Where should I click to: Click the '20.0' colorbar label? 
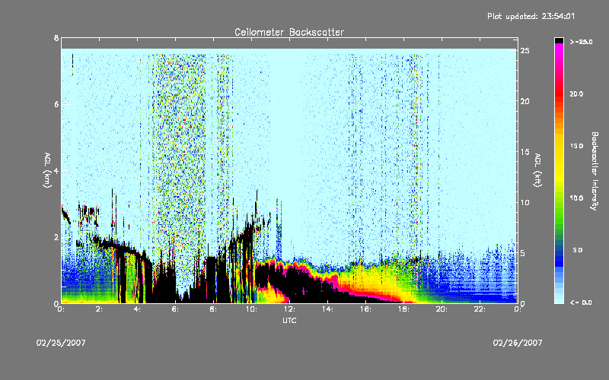(x=577, y=93)
